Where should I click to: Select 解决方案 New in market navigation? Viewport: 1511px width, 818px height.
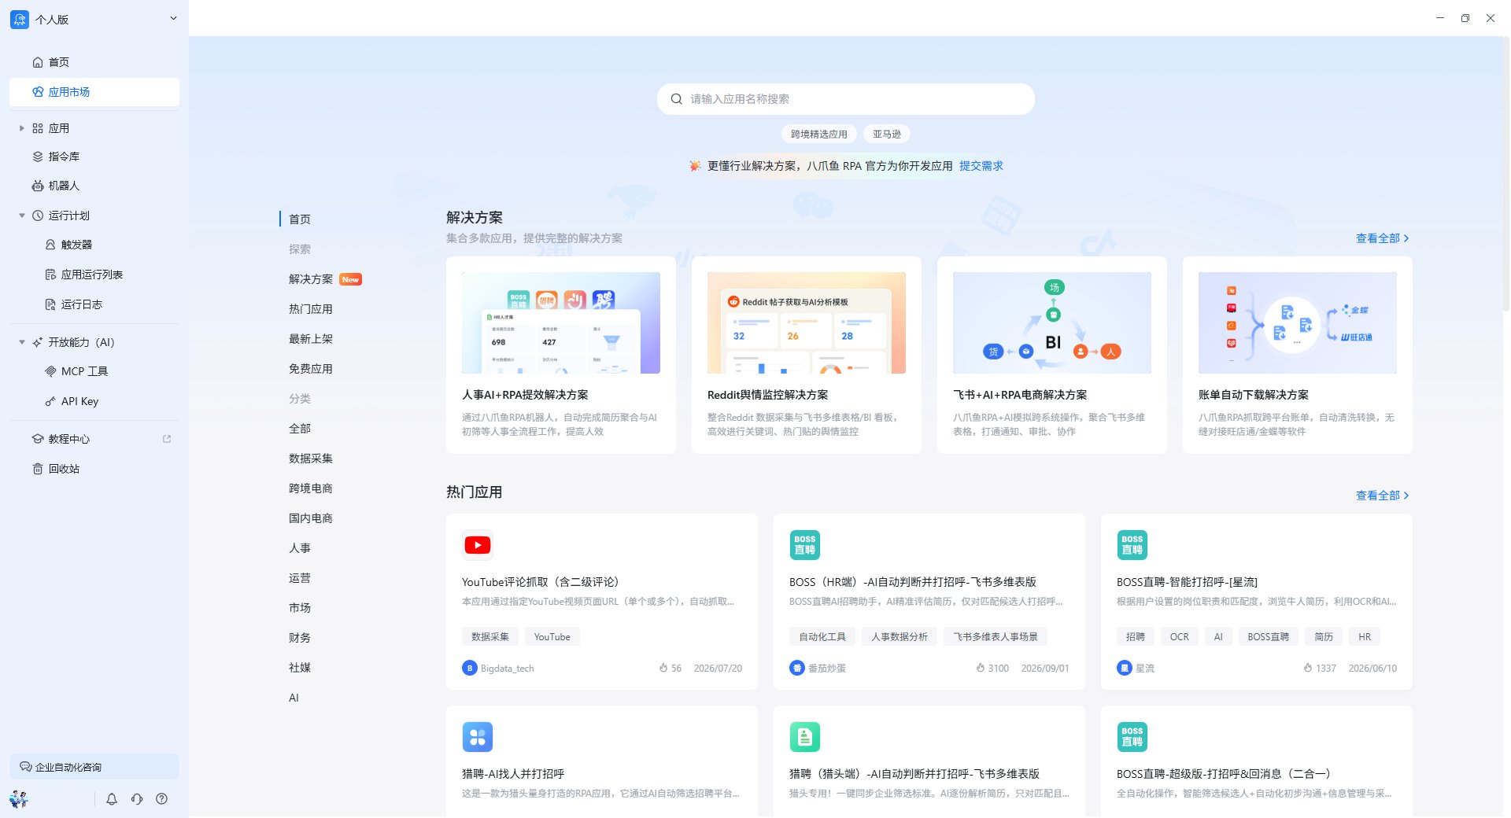click(x=325, y=279)
